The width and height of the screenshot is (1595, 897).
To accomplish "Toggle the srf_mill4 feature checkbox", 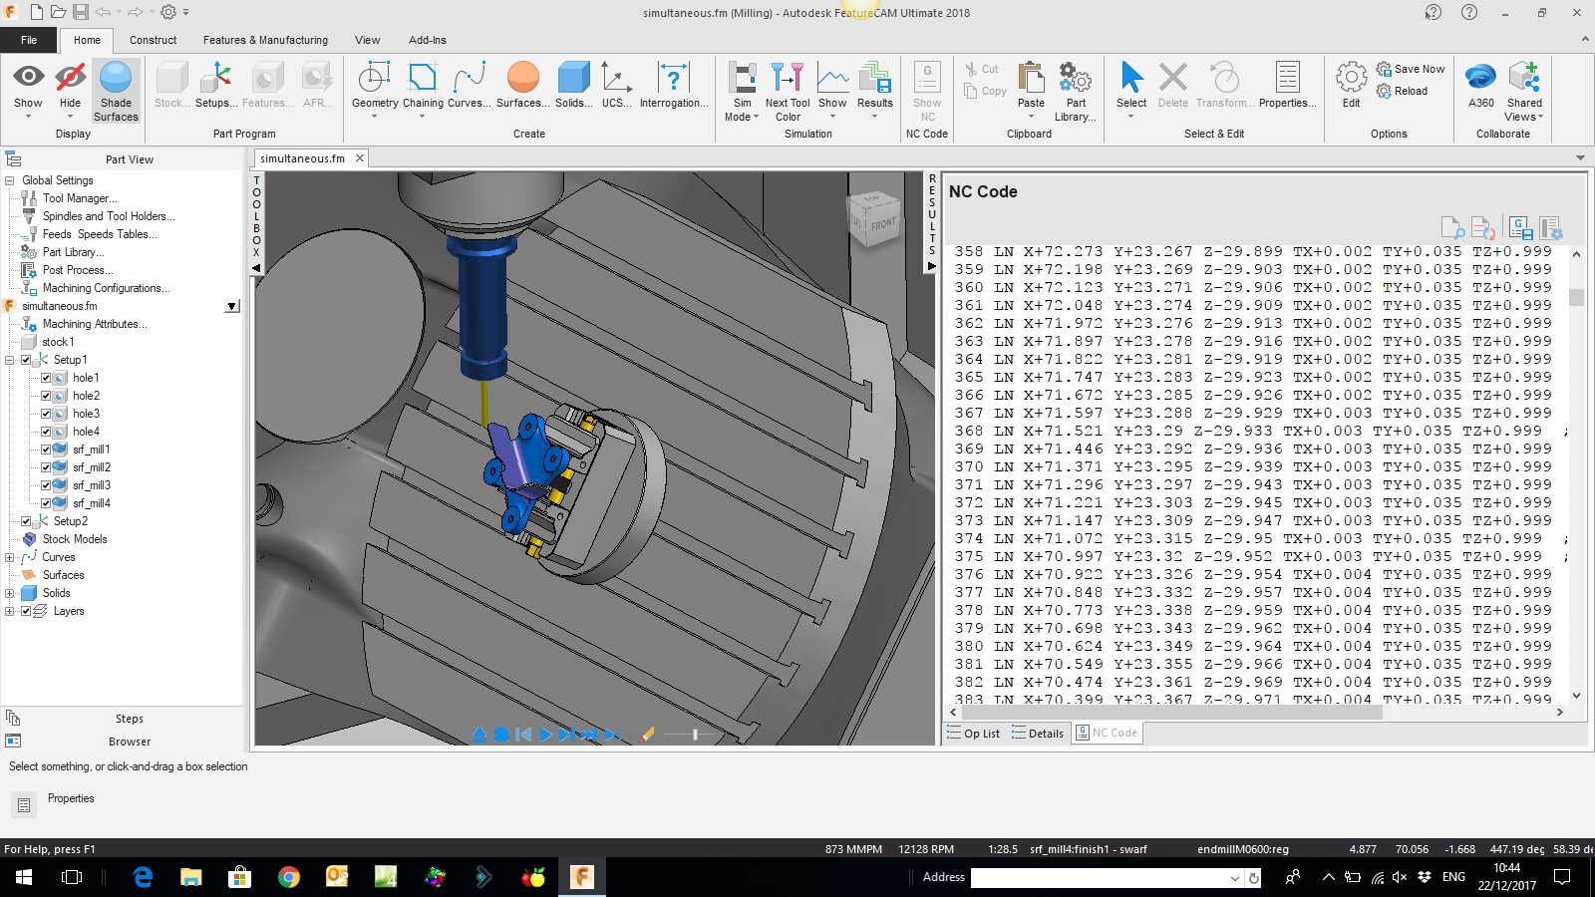I will (x=46, y=503).
